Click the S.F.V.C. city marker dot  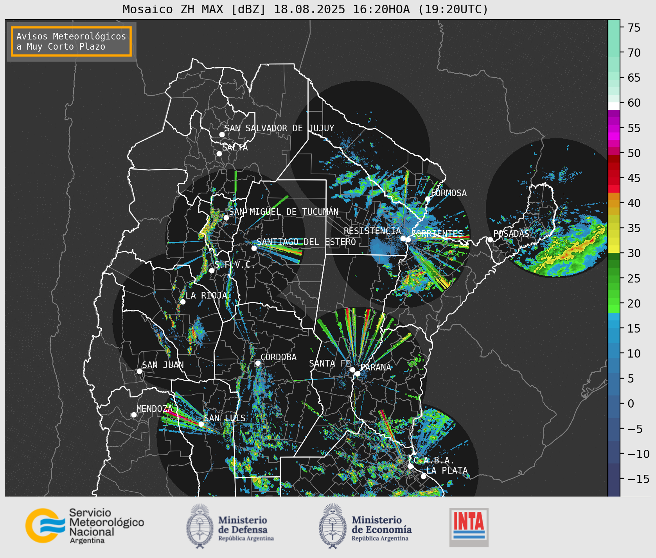(x=212, y=270)
